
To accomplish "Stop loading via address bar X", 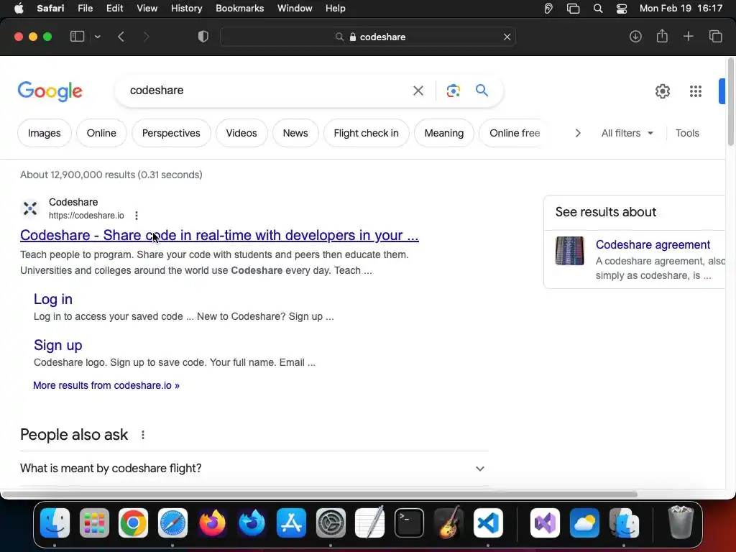I will (507, 37).
